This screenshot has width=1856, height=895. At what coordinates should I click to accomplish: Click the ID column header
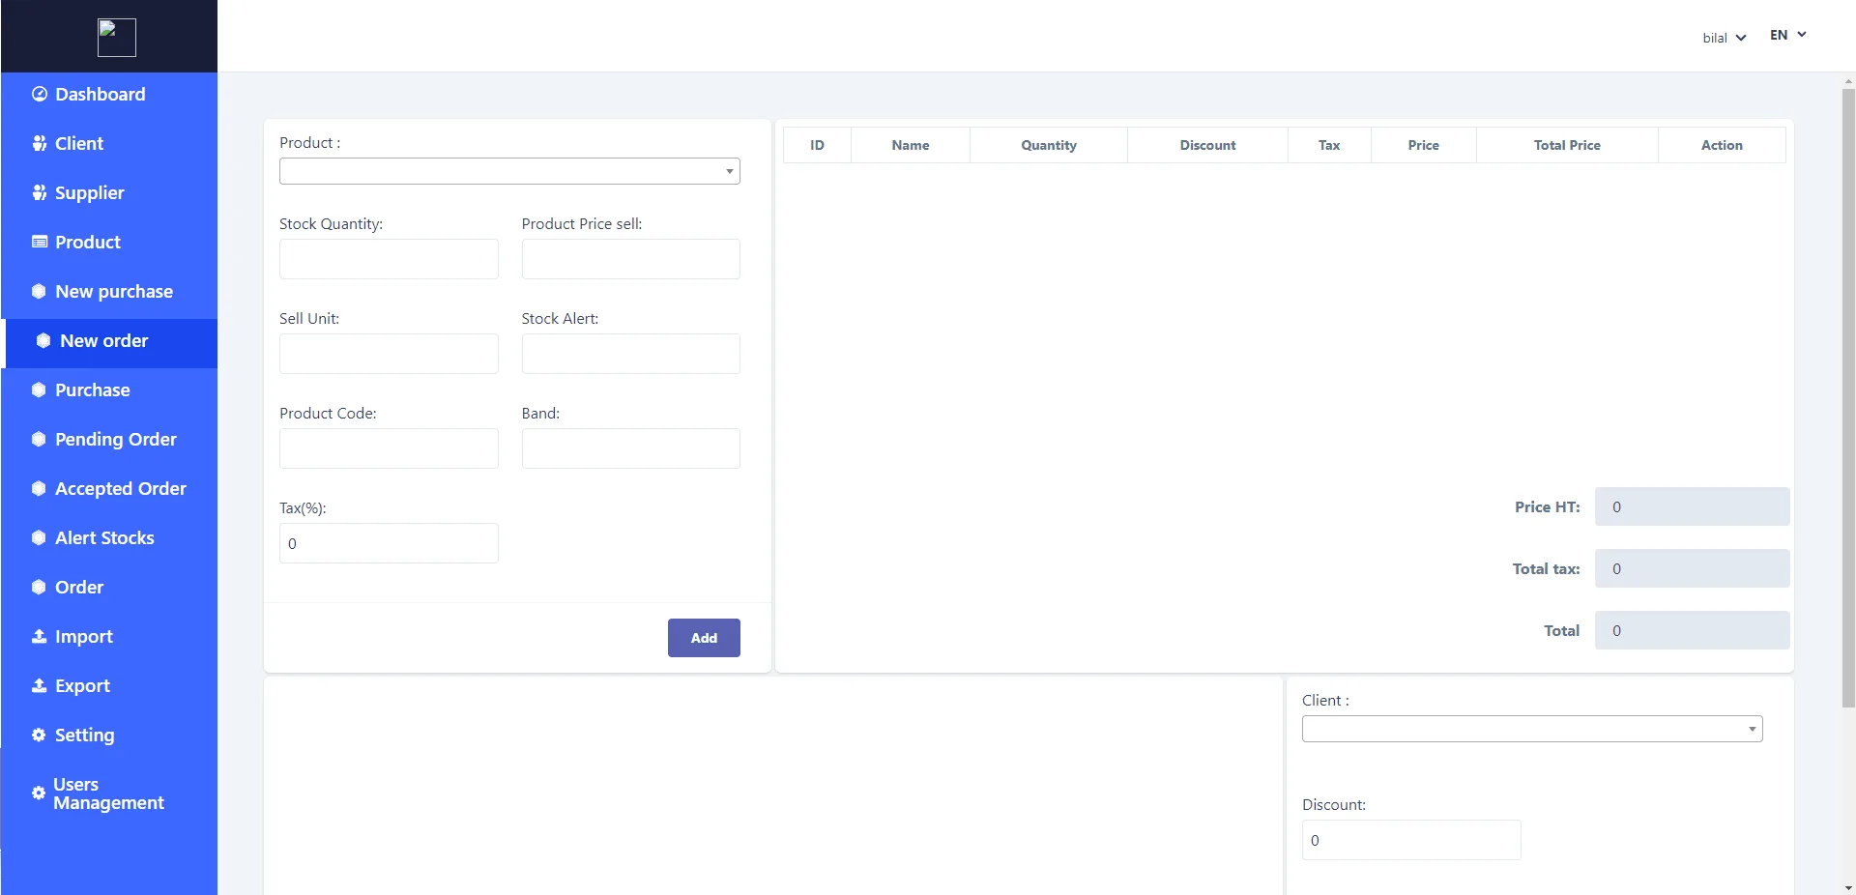click(x=817, y=145)
